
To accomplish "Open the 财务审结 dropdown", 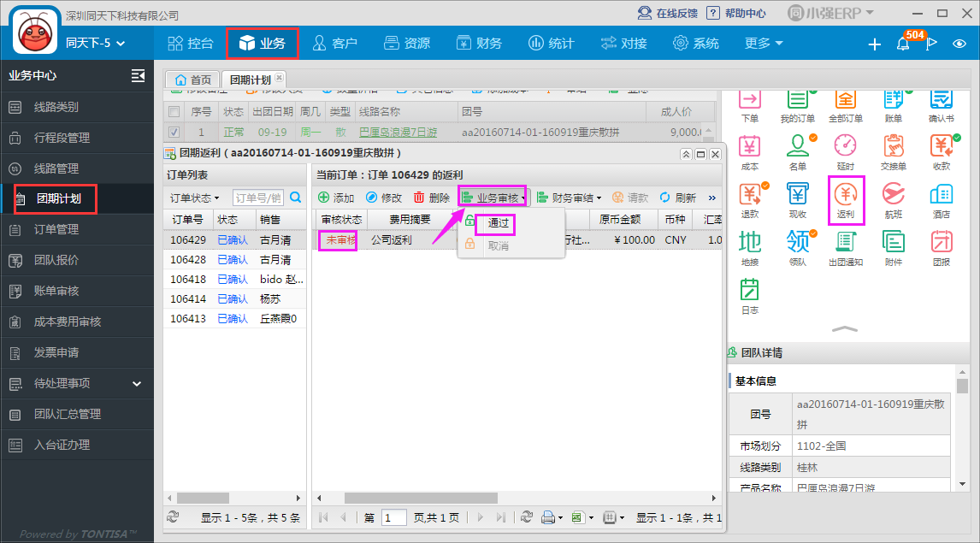I will pos(569,198).
